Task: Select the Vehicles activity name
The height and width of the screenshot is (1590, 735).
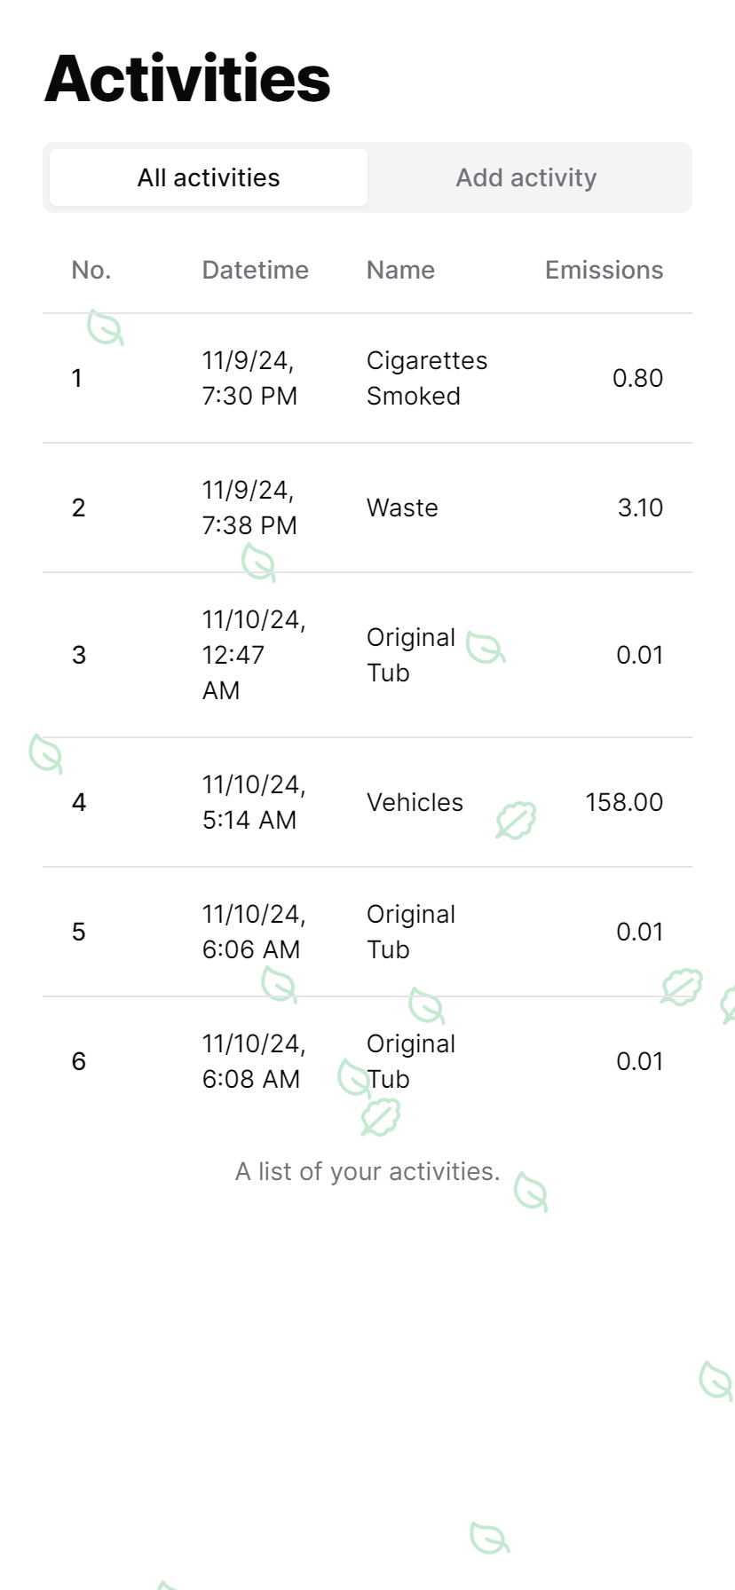Action: 415,802
